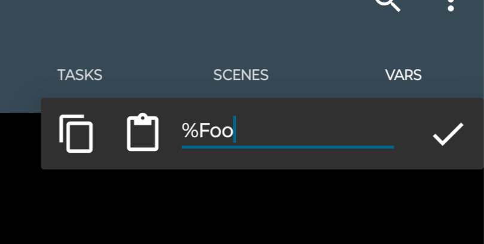The image size is (484, 244).
Task: Click the letter F in %Foo
Action: click(x=205, y=131)
